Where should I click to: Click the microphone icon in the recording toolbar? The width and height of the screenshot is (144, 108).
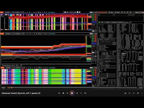click(71, 12)
